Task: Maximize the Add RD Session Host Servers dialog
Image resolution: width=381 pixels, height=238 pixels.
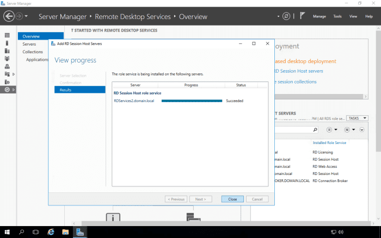Action: [x=254, y=43]
